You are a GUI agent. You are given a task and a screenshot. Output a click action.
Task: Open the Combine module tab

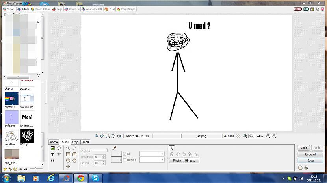[72, 9]
